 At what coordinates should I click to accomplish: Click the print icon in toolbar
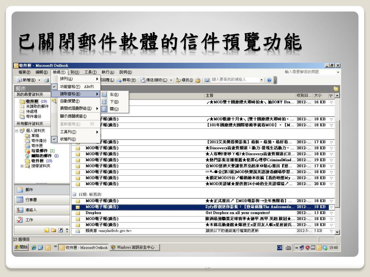(47, 80)
